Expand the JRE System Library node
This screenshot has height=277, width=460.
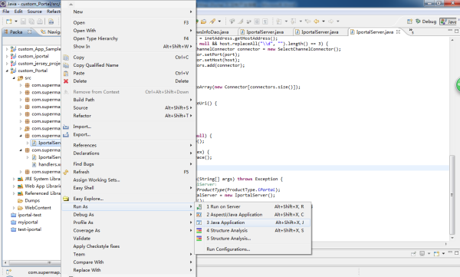coord(14,179)
